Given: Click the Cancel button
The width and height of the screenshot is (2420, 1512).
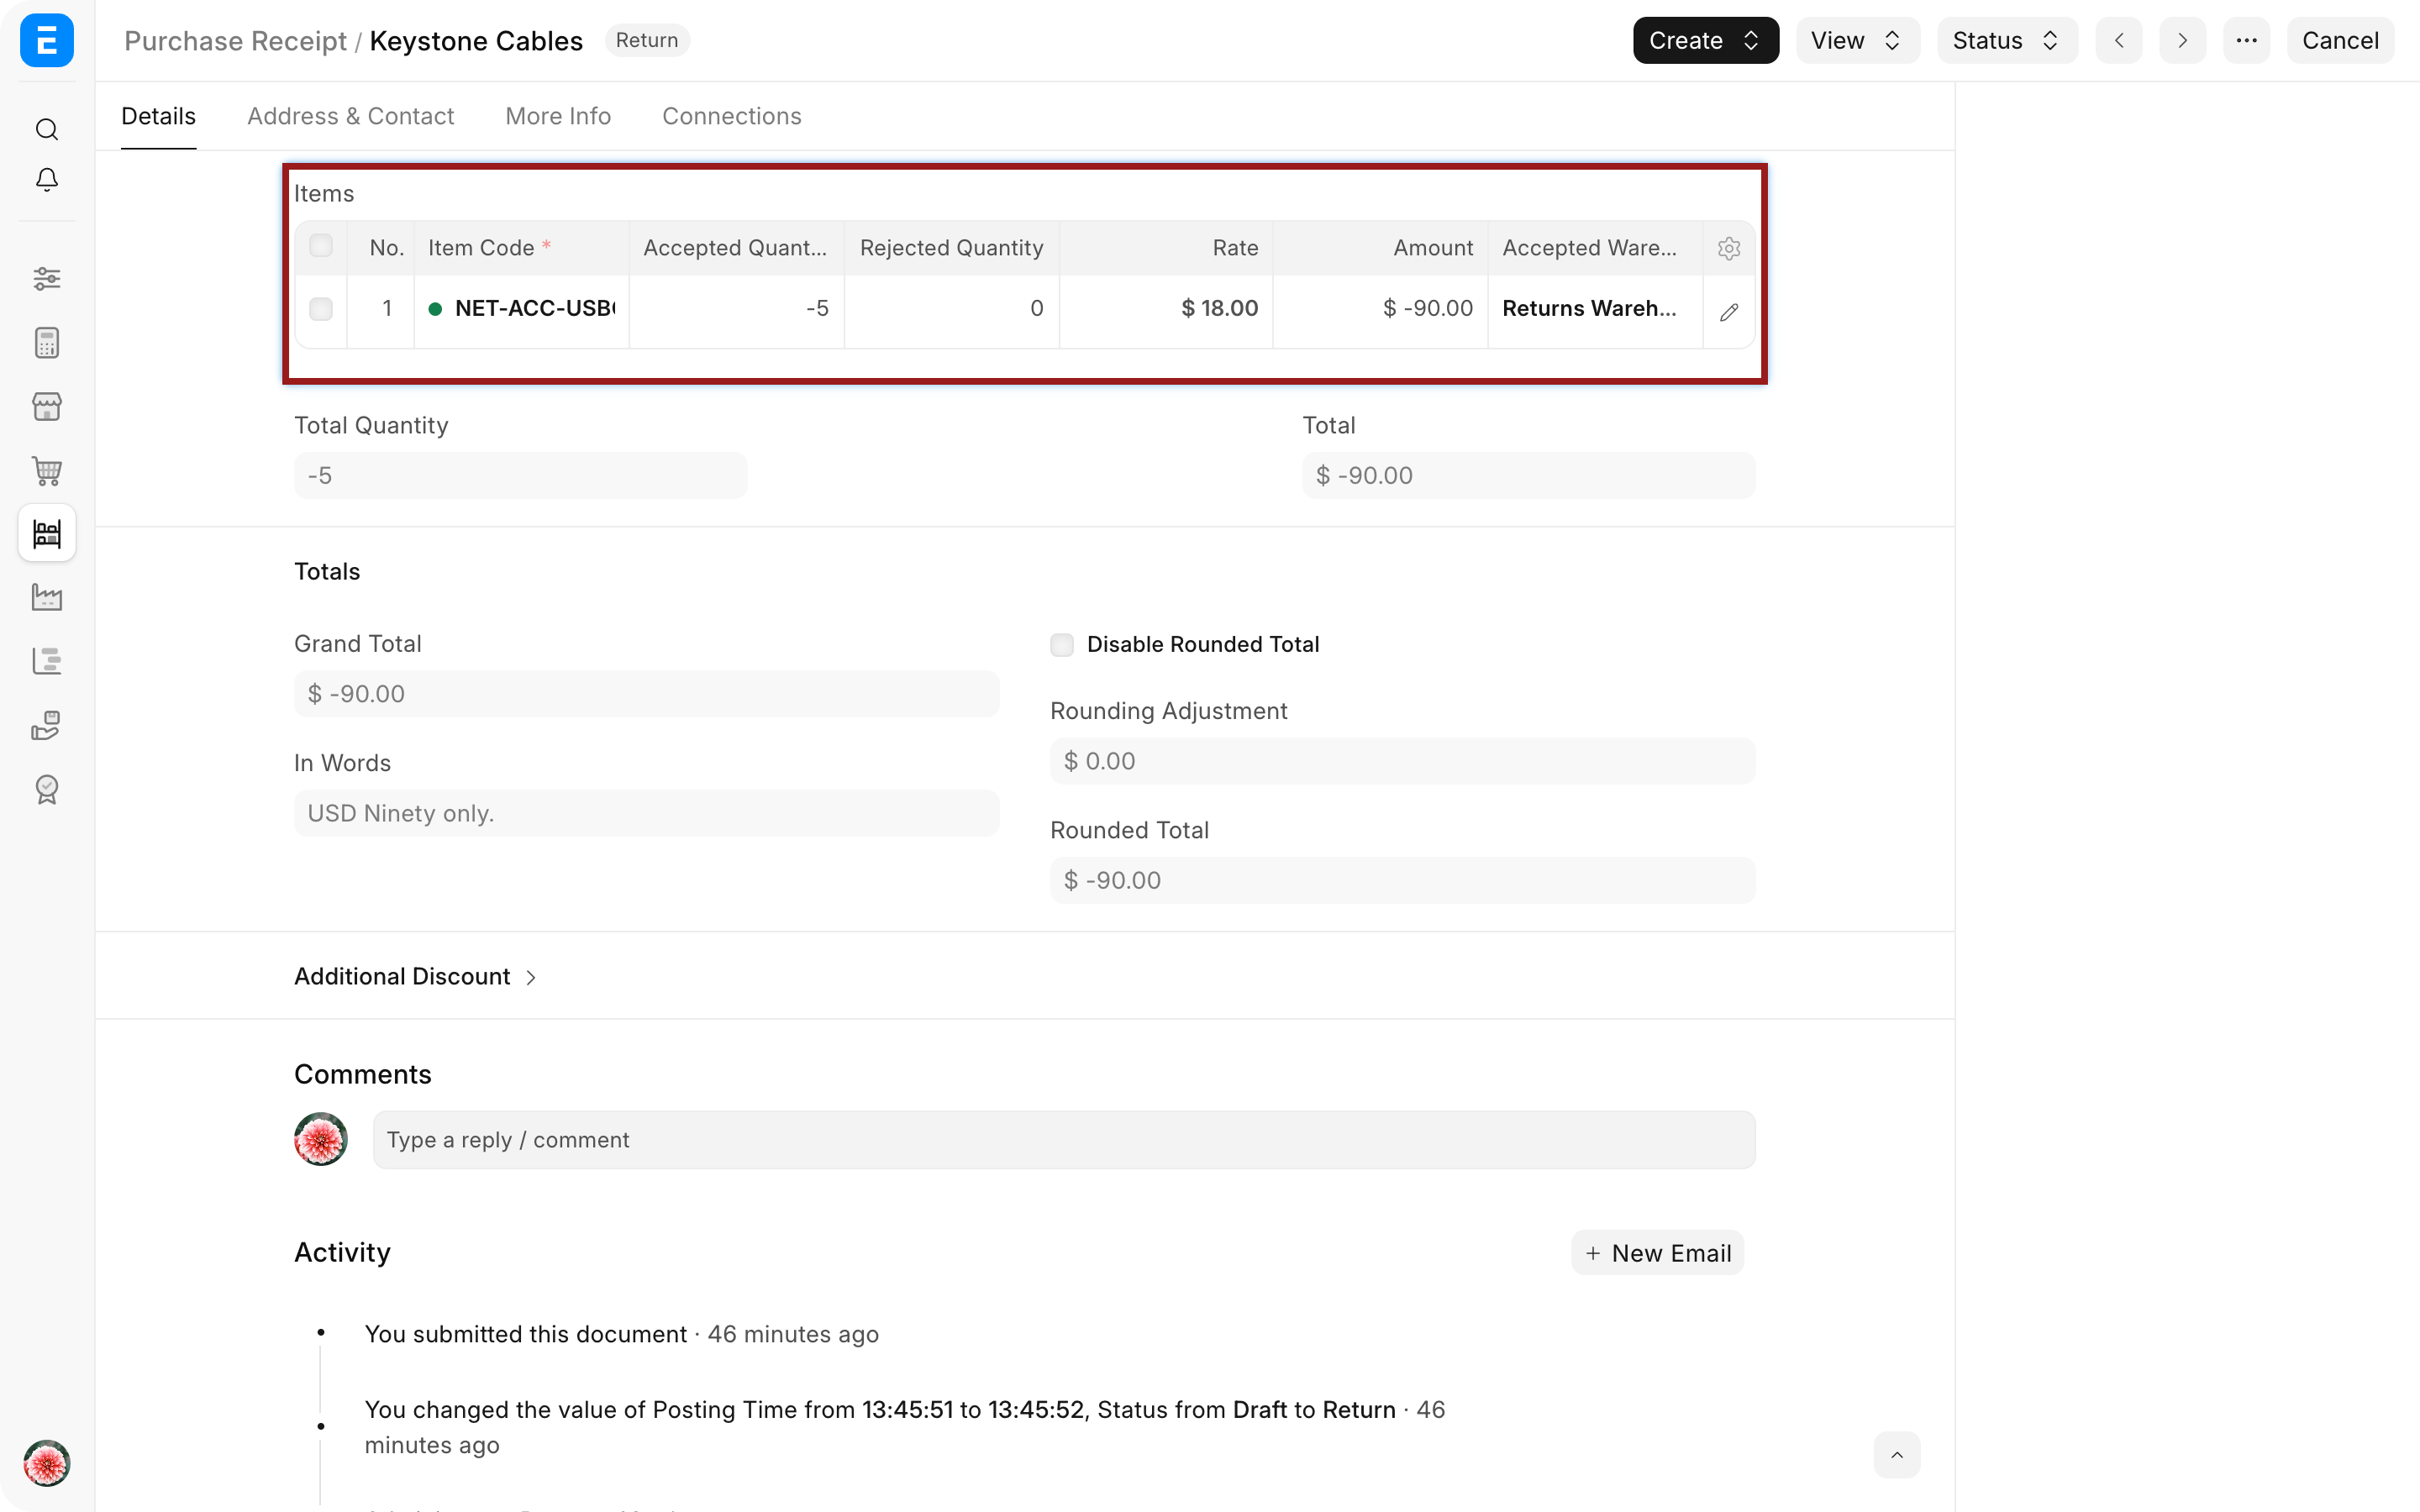Looking at the screenshot, I should (2340, 41).
